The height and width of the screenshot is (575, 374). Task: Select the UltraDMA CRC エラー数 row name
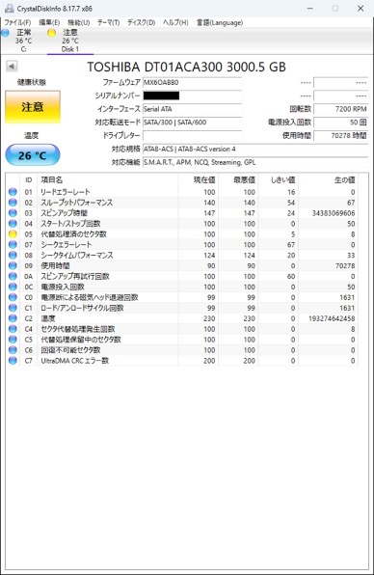[75, 361]
